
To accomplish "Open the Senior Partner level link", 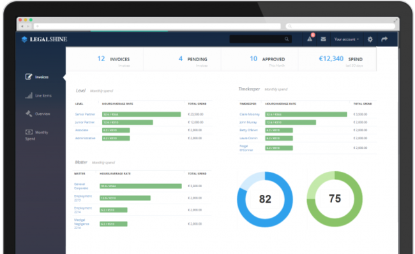I will [85, 114].
